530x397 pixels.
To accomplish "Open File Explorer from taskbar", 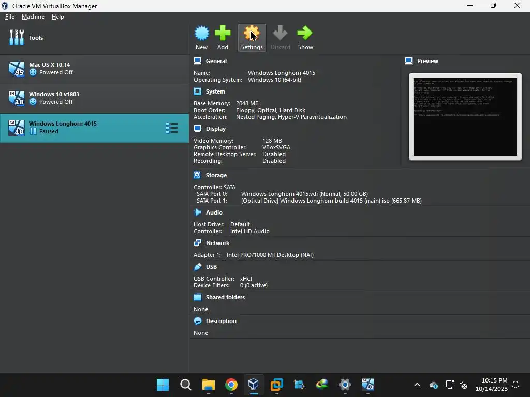I will 208,385.
